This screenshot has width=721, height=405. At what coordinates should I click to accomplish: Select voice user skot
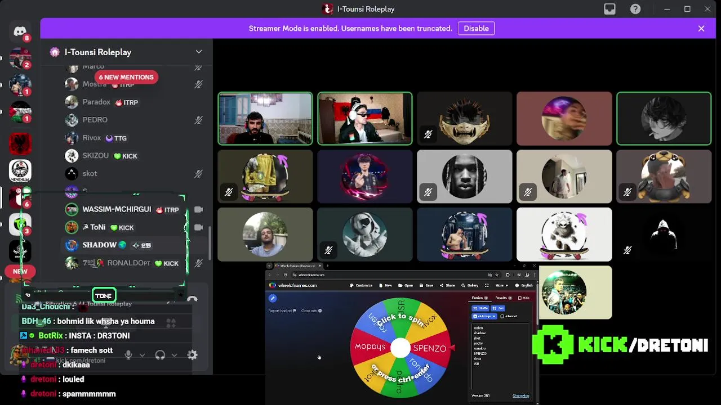pyautogui.click(x=133, y=174)
